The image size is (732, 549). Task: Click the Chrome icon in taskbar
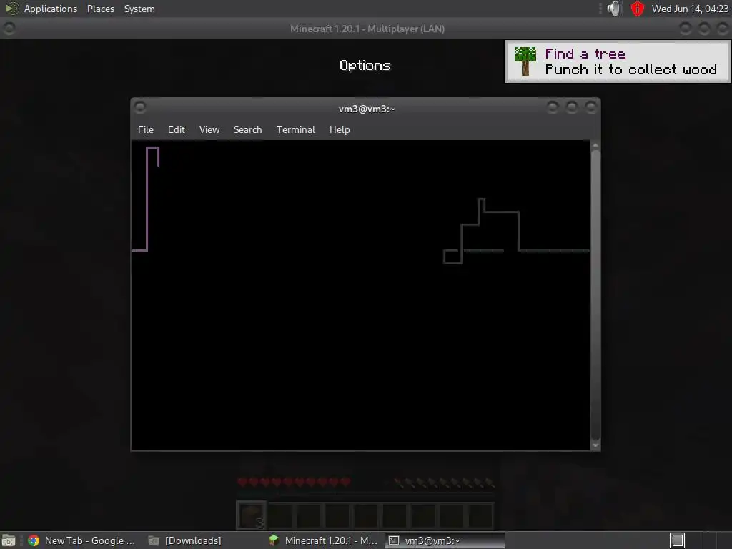(x=34, y=540)
